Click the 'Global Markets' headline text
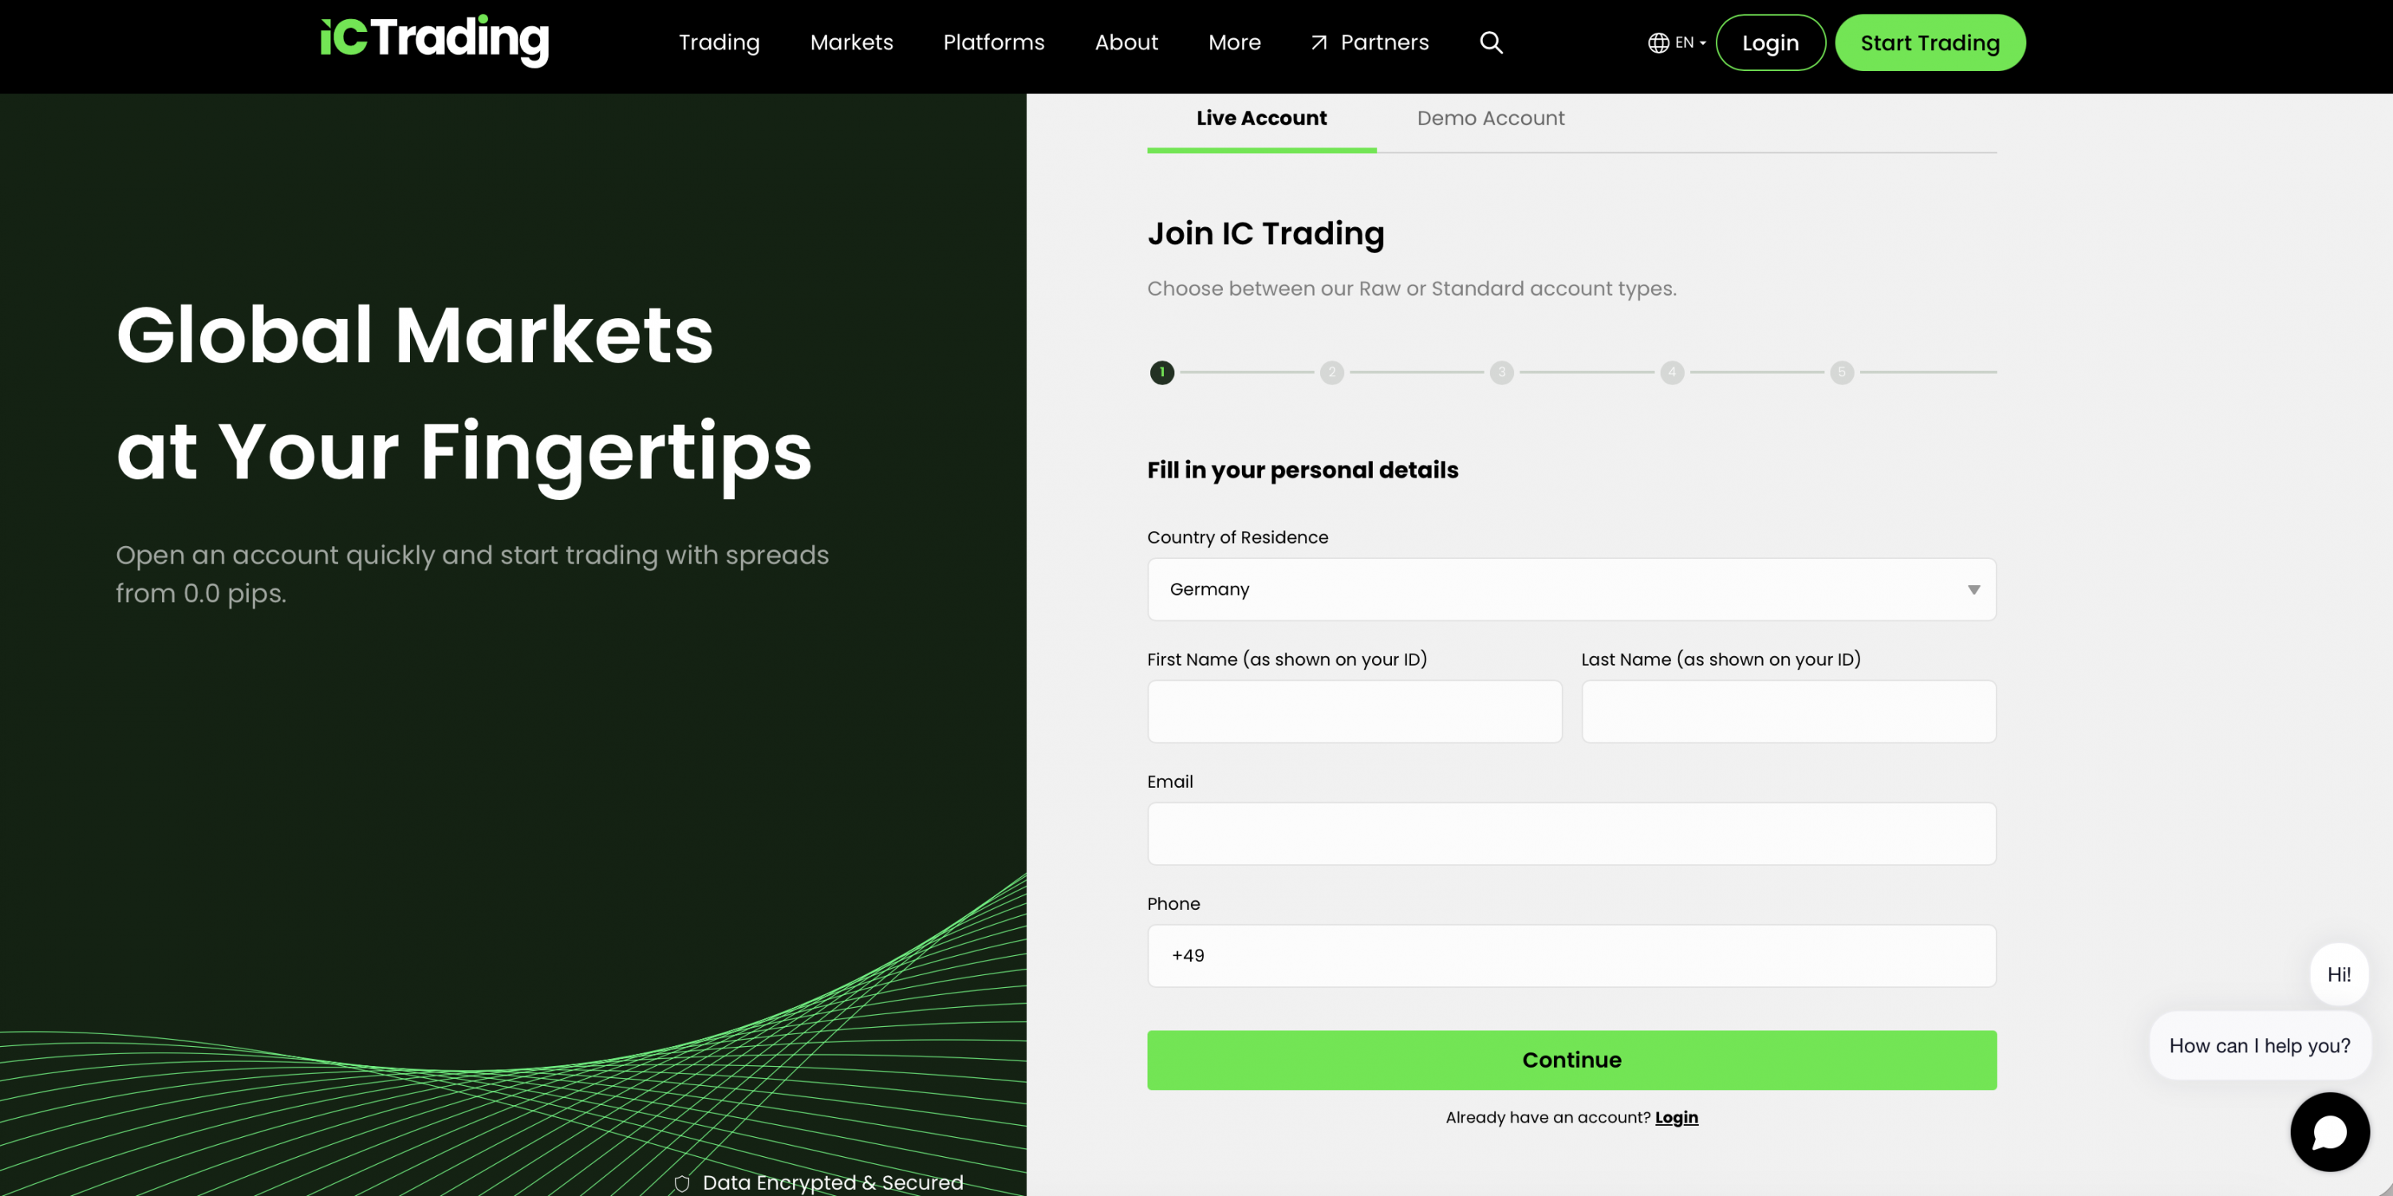This screenshot has width=2393, height=1196. (414, 334)
